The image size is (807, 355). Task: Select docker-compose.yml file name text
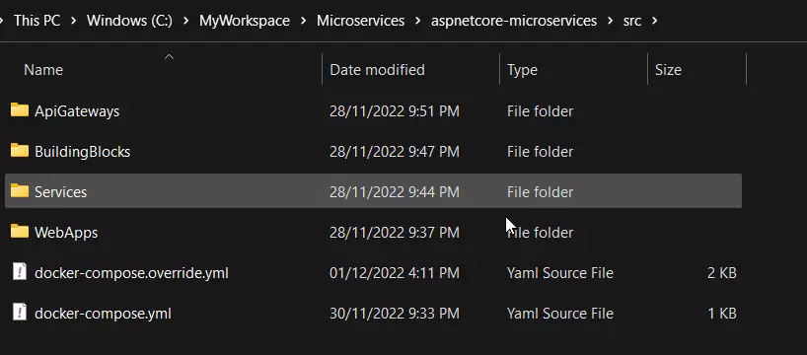tap(103, 314)
